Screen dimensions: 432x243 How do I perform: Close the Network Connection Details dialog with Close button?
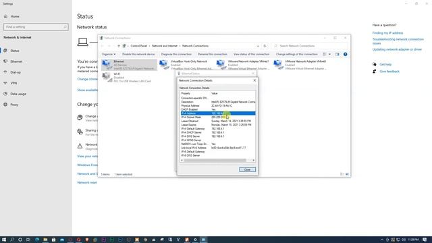pyautogui.click(x=247, y=169)
